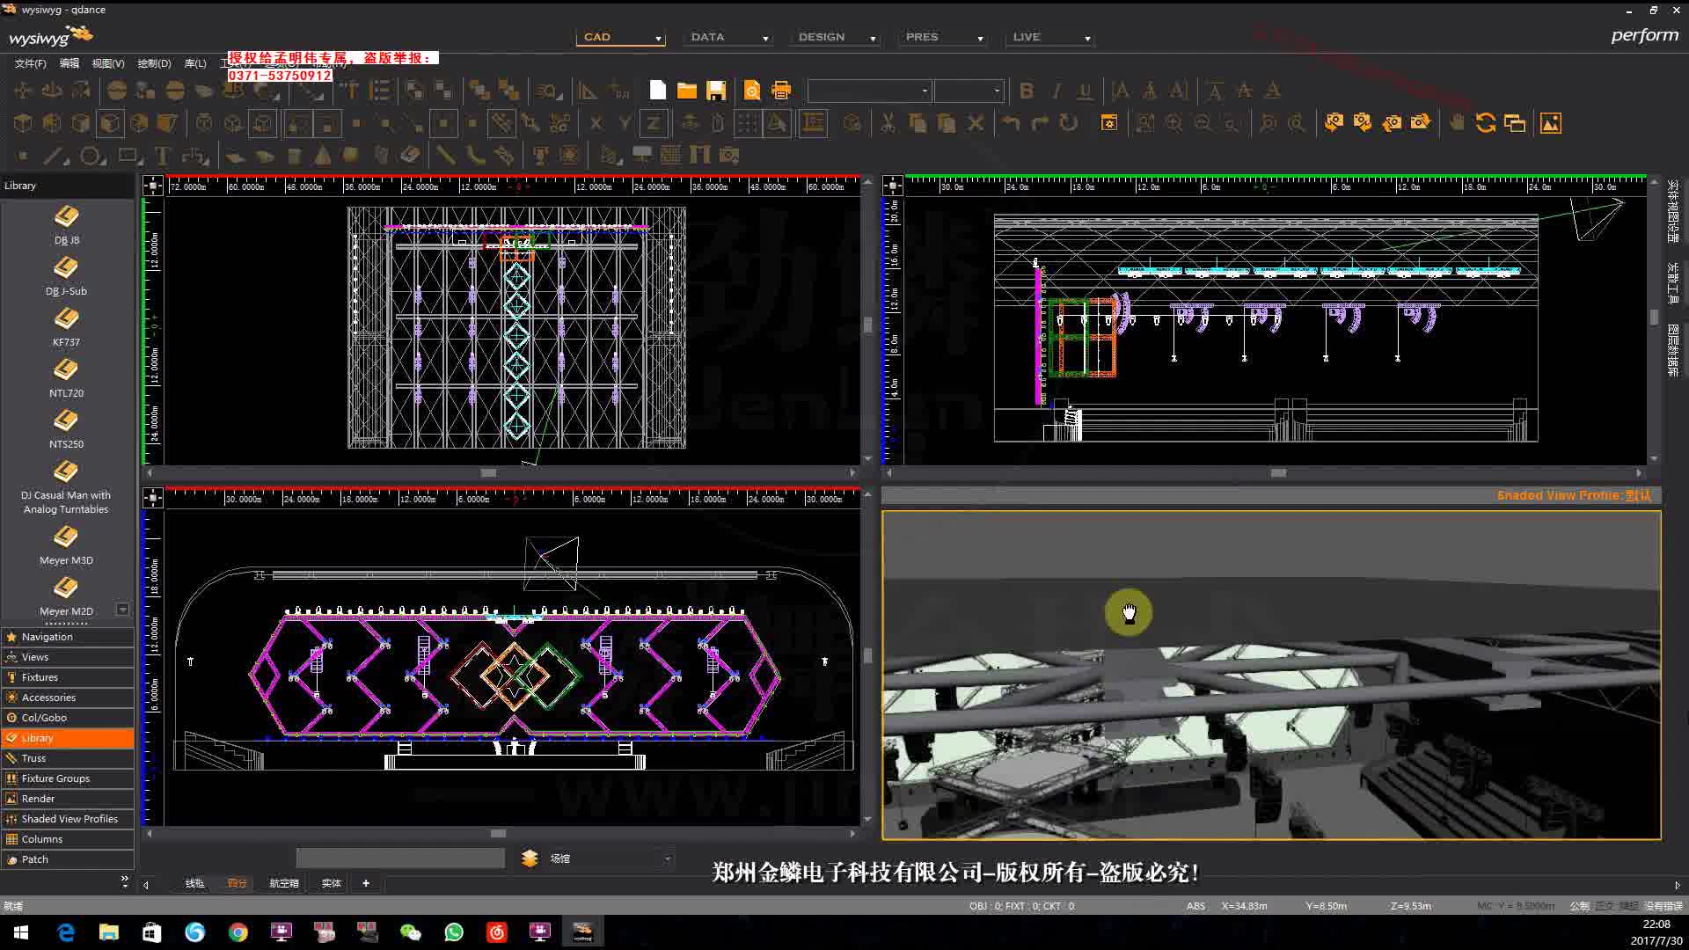1689x950 pixels.
Task: Click the render image picture icon
Action: click(1551, 123)
